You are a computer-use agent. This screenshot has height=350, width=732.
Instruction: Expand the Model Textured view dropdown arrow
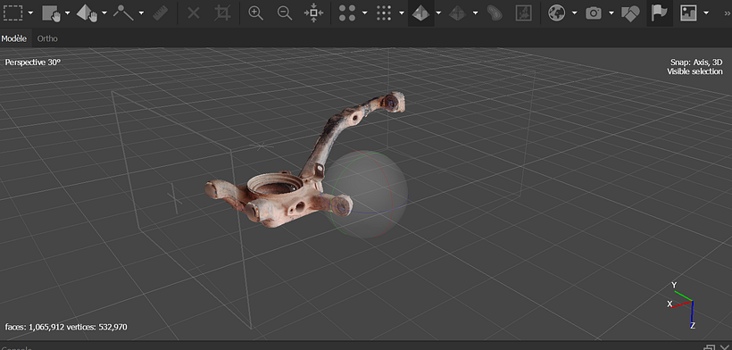pyautogui.click(x=438, y=13)
